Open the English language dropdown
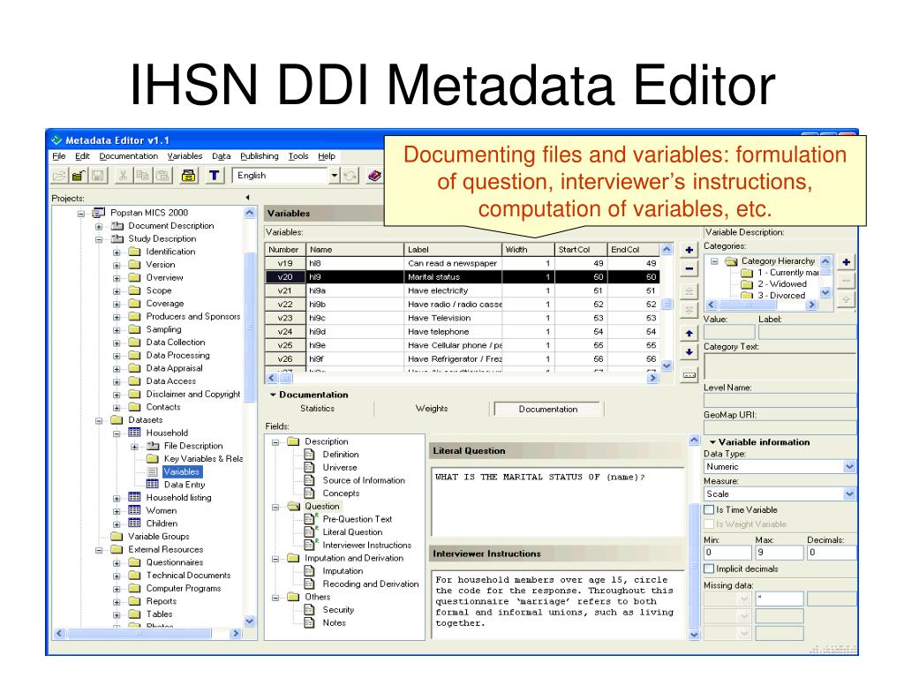Screen dimensions: 904x678 [335, 176]
